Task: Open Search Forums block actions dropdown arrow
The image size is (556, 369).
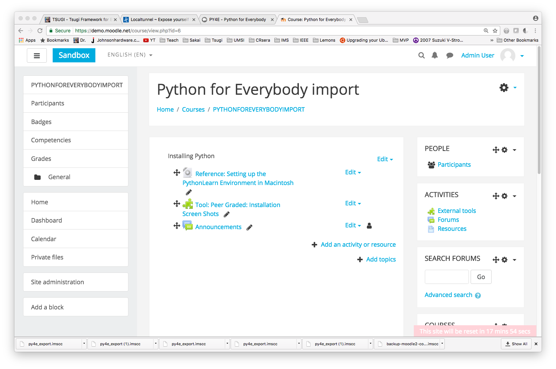Action: pos(514,260)
